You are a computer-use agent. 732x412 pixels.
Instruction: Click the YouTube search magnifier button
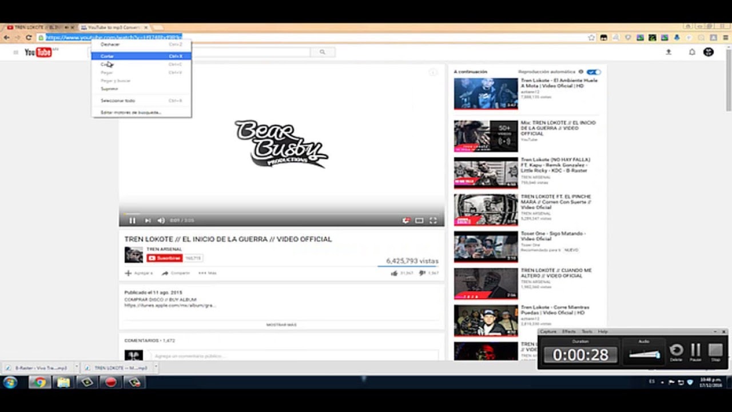(322, 52)
